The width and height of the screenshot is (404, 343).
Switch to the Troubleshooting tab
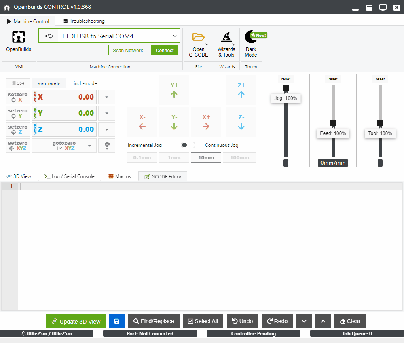84,21
